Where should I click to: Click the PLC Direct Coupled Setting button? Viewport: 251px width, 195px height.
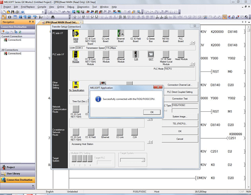coord(180,92)
